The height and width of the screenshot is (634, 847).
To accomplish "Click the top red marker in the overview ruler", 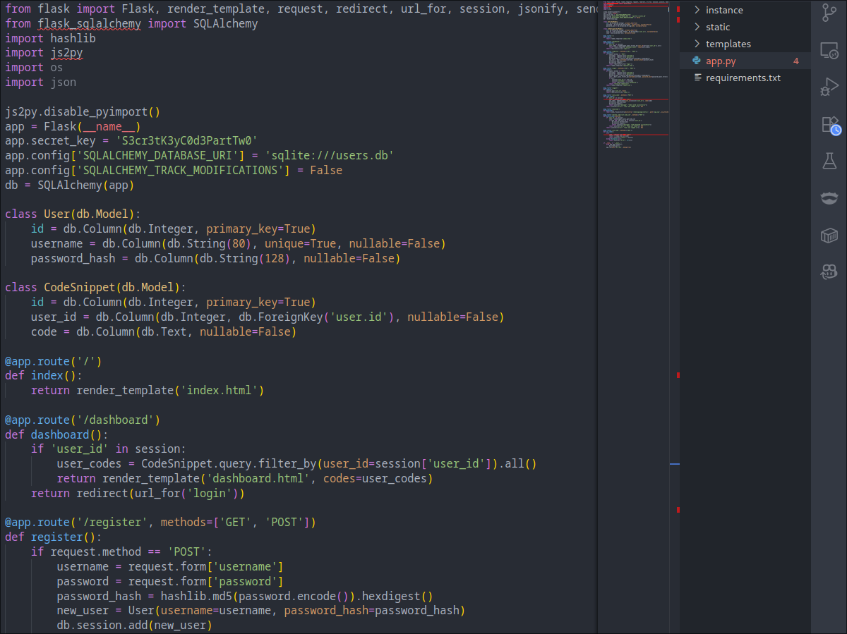I will (x=678, y=9).
